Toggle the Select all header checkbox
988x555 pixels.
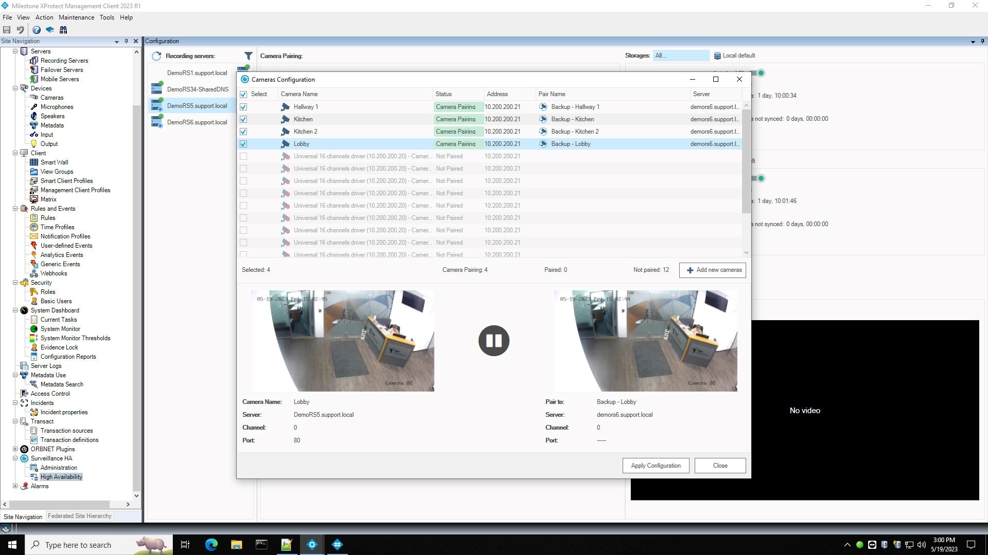243,95
